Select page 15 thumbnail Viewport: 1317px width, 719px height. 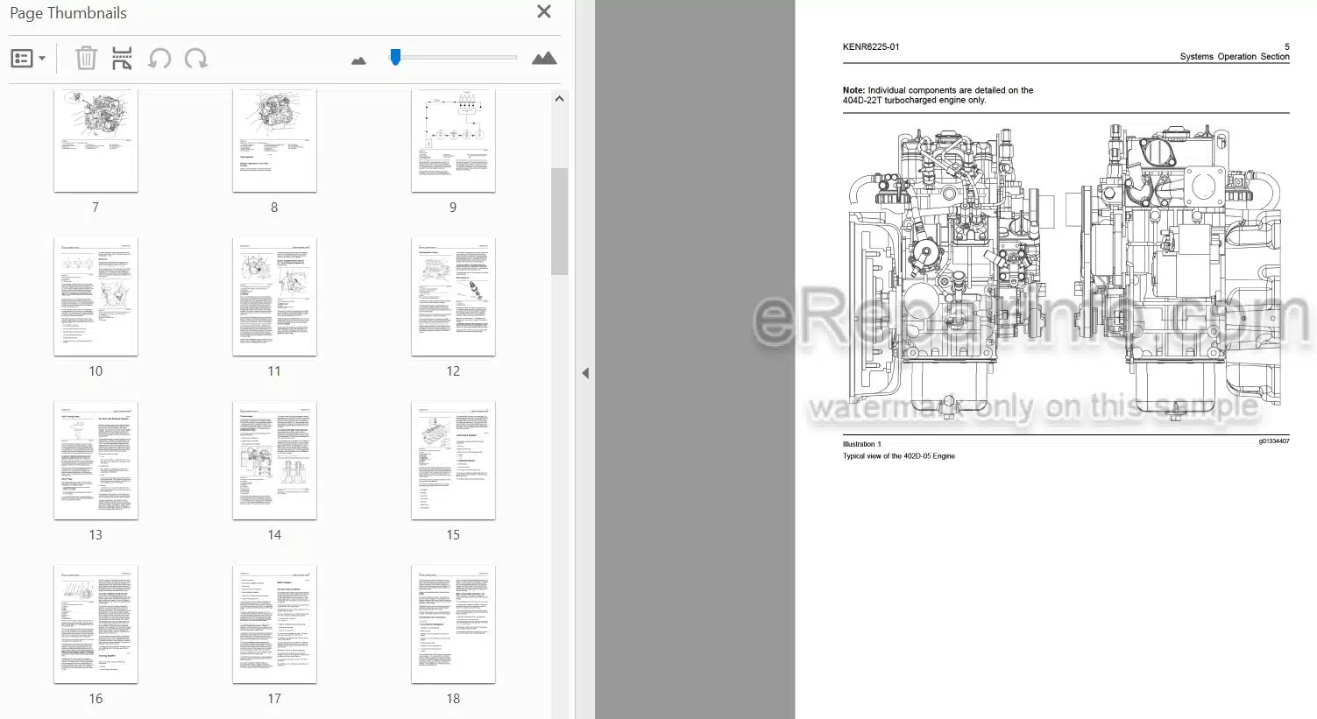(x=453, y=461)
